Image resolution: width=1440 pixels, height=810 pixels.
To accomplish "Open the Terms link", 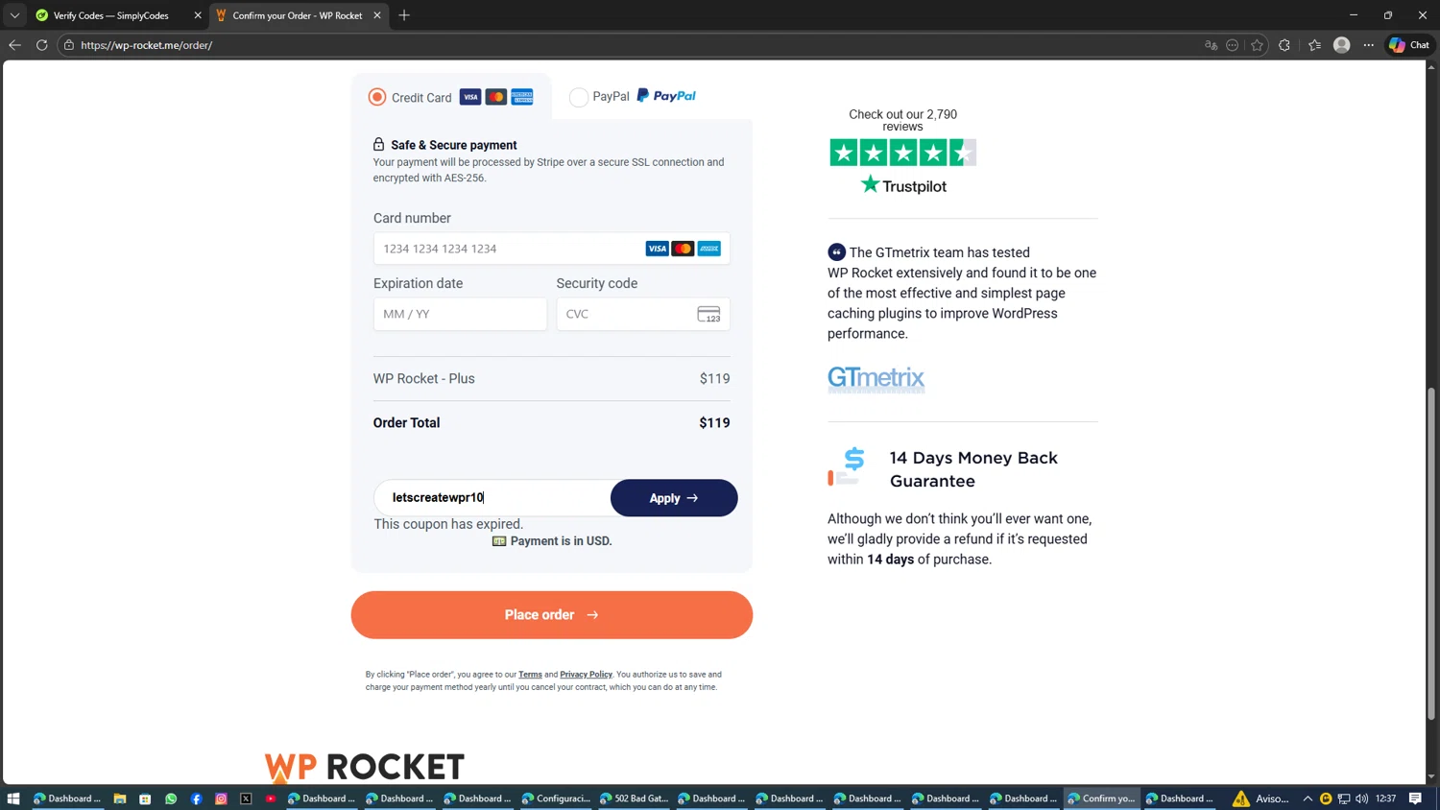I will click(x=530, y=675).
